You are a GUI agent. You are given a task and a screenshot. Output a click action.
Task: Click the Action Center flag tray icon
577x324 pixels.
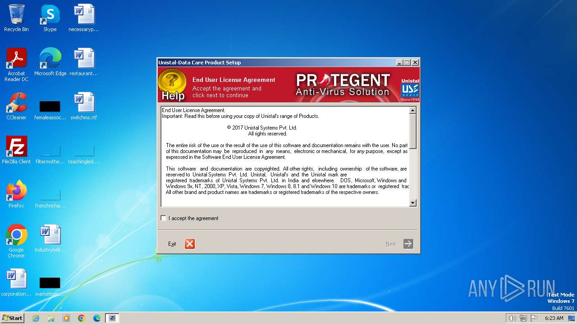(534, 318)
